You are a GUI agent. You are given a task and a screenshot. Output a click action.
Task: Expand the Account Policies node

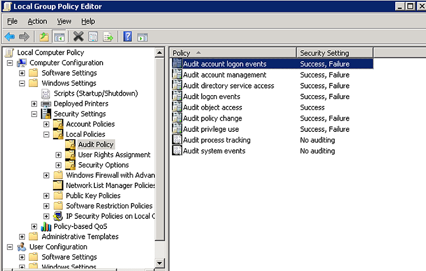coord(46,124)
